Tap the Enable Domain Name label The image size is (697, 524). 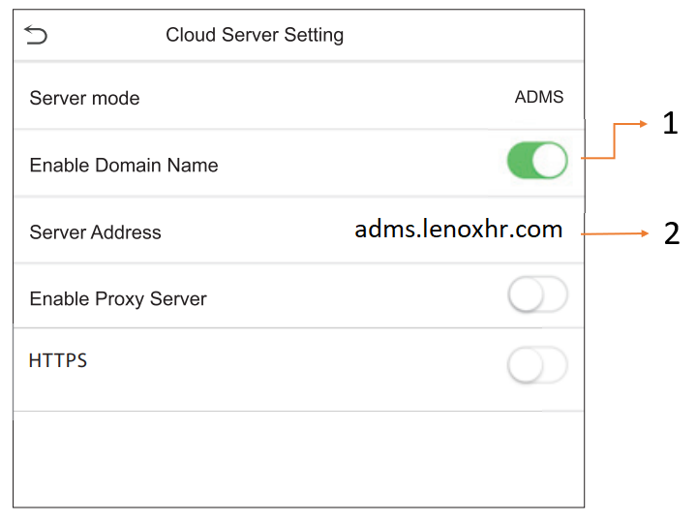(x=124, y=165)
